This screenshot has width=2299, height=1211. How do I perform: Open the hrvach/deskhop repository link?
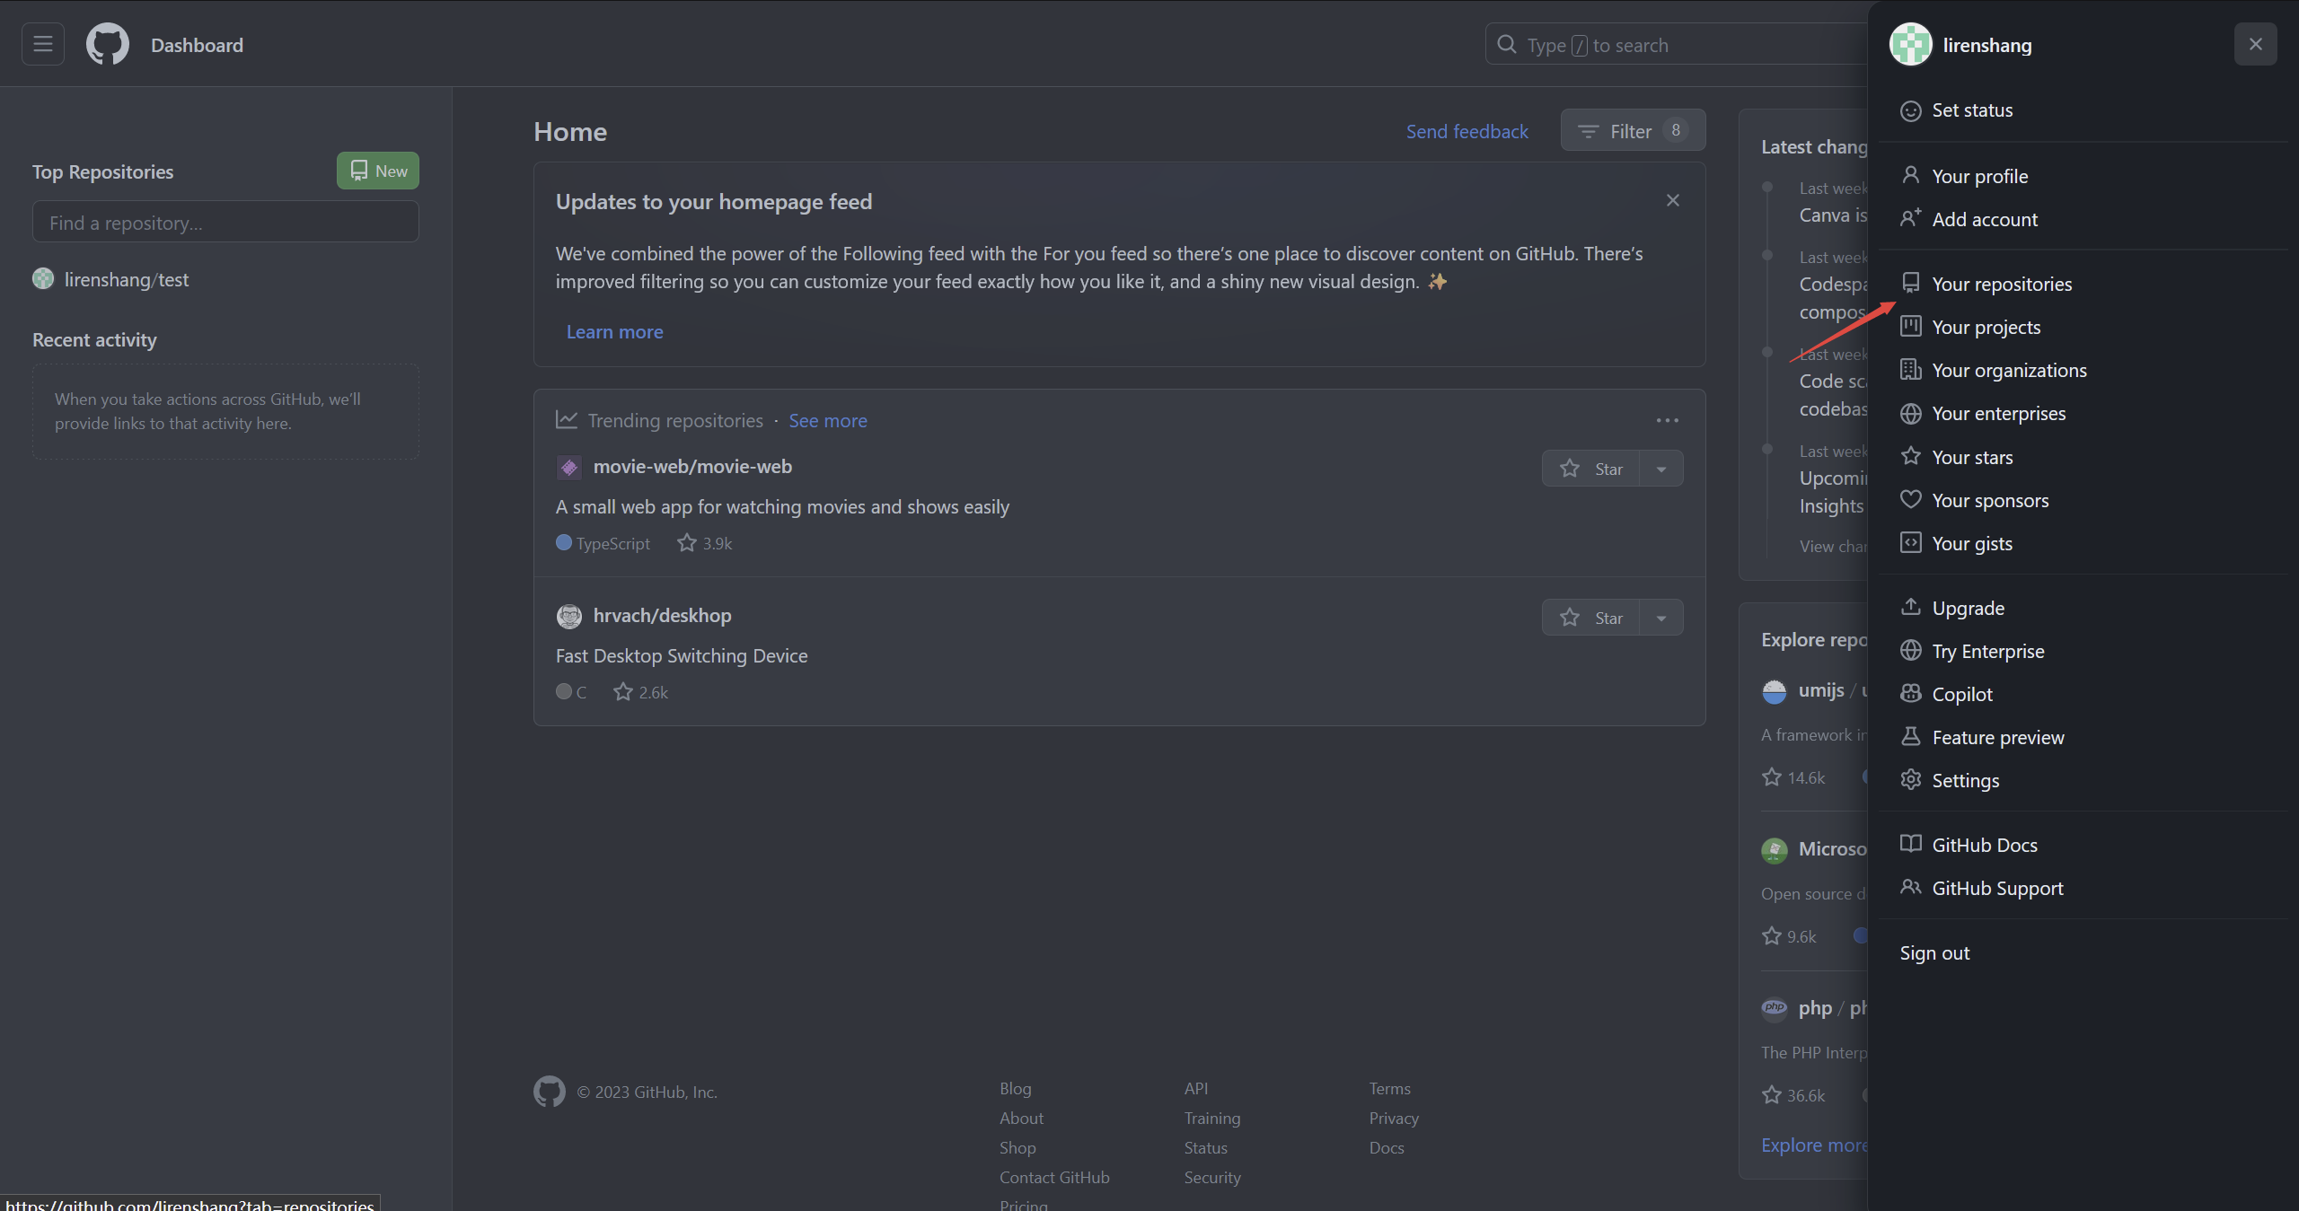(x=662, y=616)
